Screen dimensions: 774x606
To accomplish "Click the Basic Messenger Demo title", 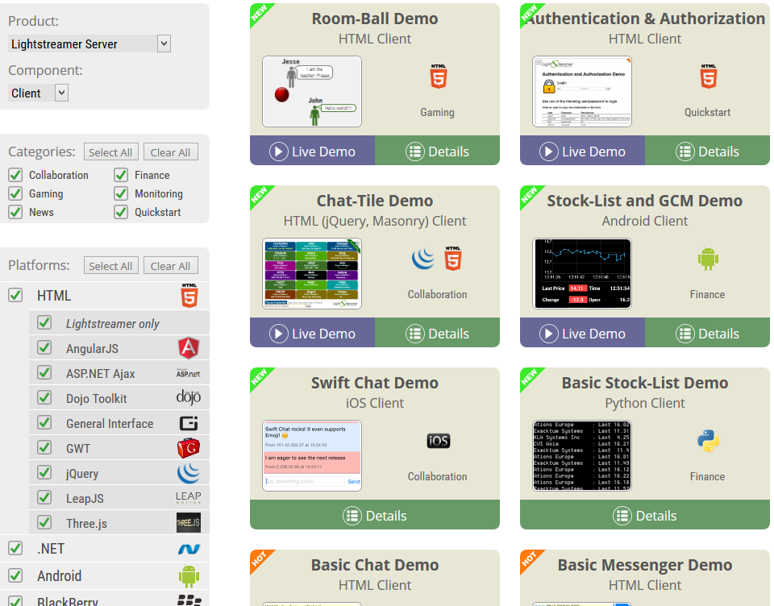I will pos(645,565).
